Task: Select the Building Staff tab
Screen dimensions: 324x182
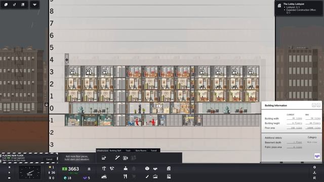Action: [x=115, y=151]
